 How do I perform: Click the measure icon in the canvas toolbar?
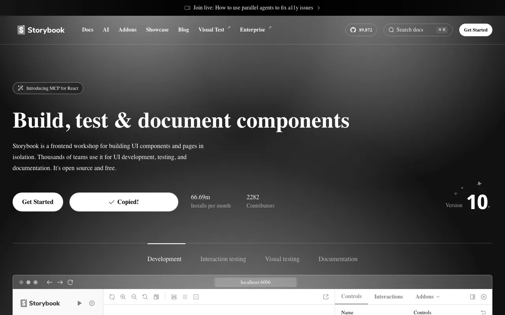point(174,297)
